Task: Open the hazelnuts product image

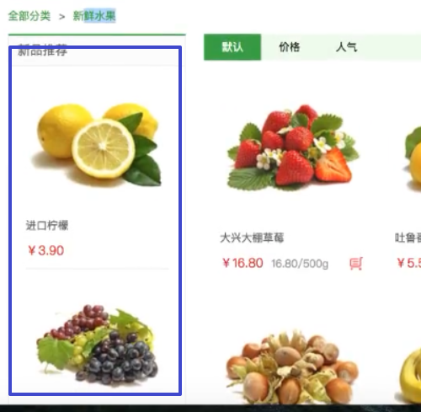Action: [x=292, y=368]
